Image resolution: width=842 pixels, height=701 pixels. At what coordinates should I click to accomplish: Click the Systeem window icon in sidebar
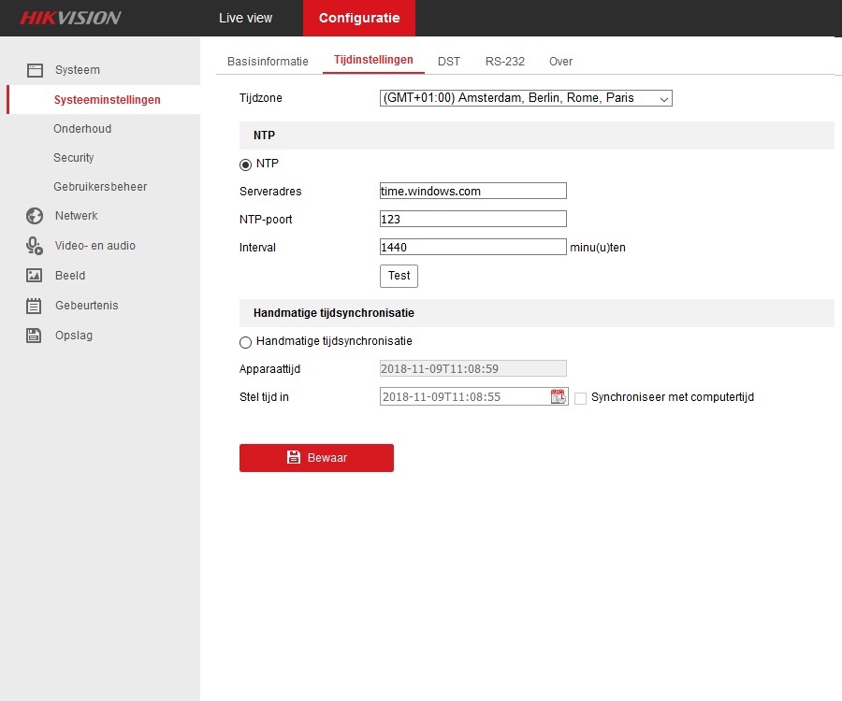[35, 70]
